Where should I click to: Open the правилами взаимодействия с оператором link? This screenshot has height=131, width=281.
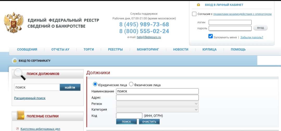click(x=242, y=14)
